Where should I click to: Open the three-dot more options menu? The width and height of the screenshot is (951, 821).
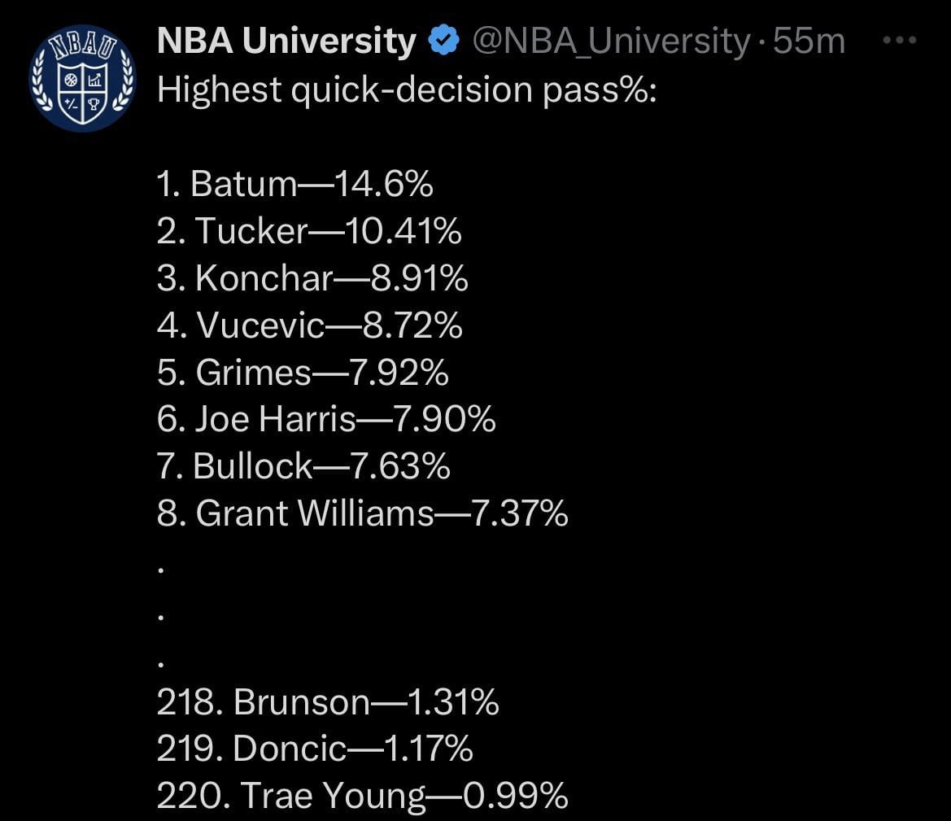point(900,40)
